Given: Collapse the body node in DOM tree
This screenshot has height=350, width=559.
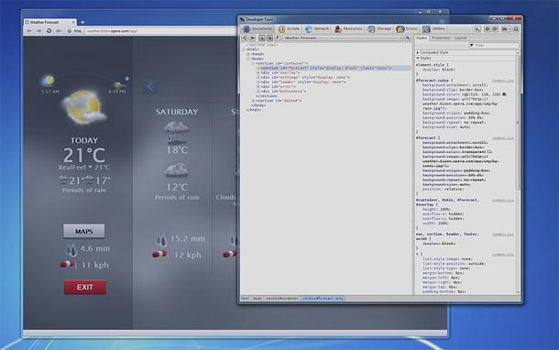Looking at the screenshot, I should pos(248,59).
